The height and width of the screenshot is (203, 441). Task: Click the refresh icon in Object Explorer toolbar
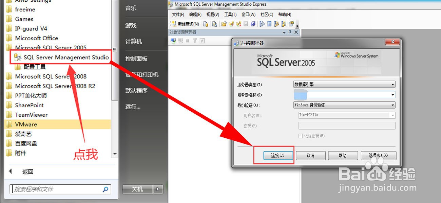202,41
